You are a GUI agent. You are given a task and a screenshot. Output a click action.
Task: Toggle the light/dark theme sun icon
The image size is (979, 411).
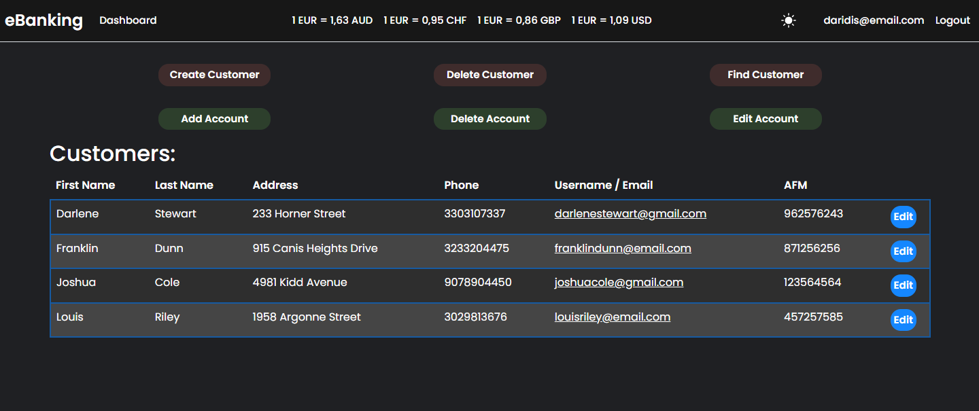pos(788,20)
